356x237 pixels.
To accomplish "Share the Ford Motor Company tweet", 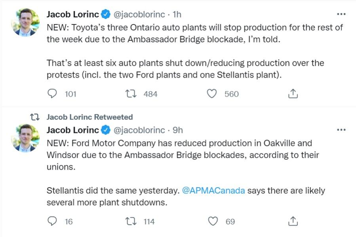I will point(292,221).
